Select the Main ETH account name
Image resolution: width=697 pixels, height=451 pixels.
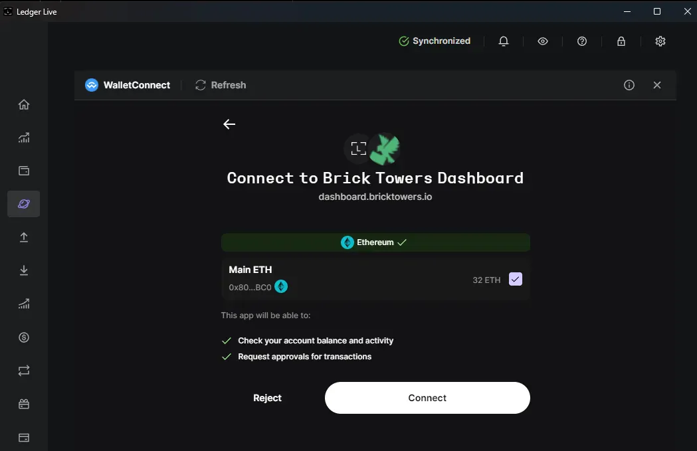[x=250, y=270]
